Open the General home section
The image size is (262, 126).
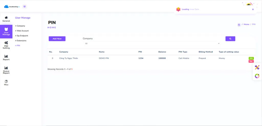coord(6,19)
